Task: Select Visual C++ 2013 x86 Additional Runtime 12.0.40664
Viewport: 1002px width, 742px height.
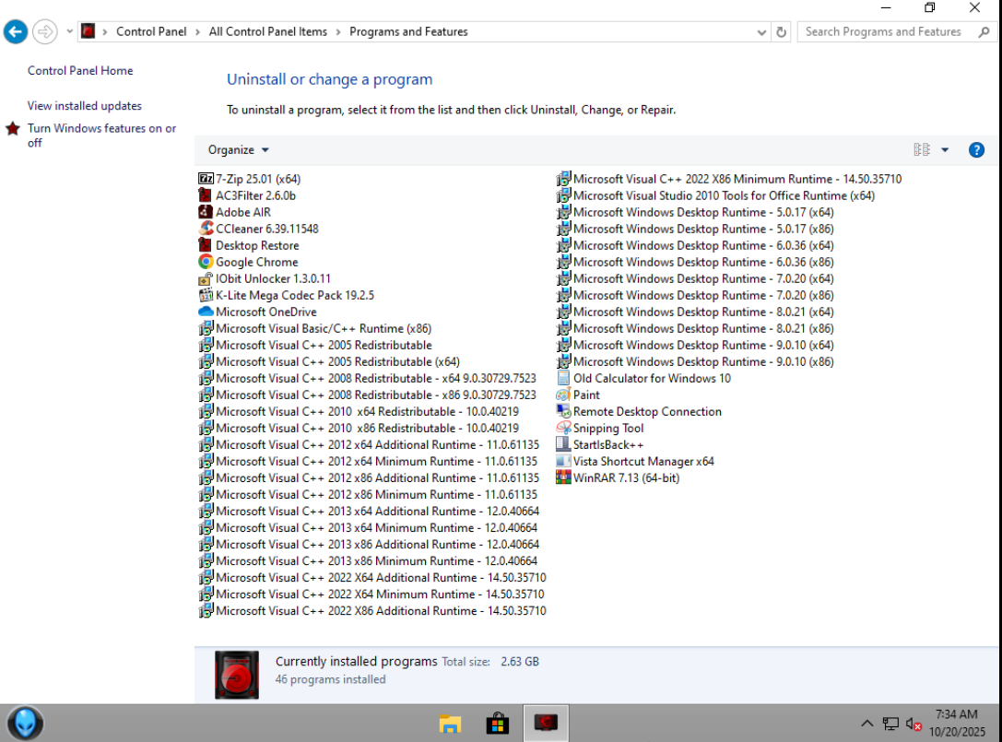Action: pyautogui.click(x=370, y=545)
